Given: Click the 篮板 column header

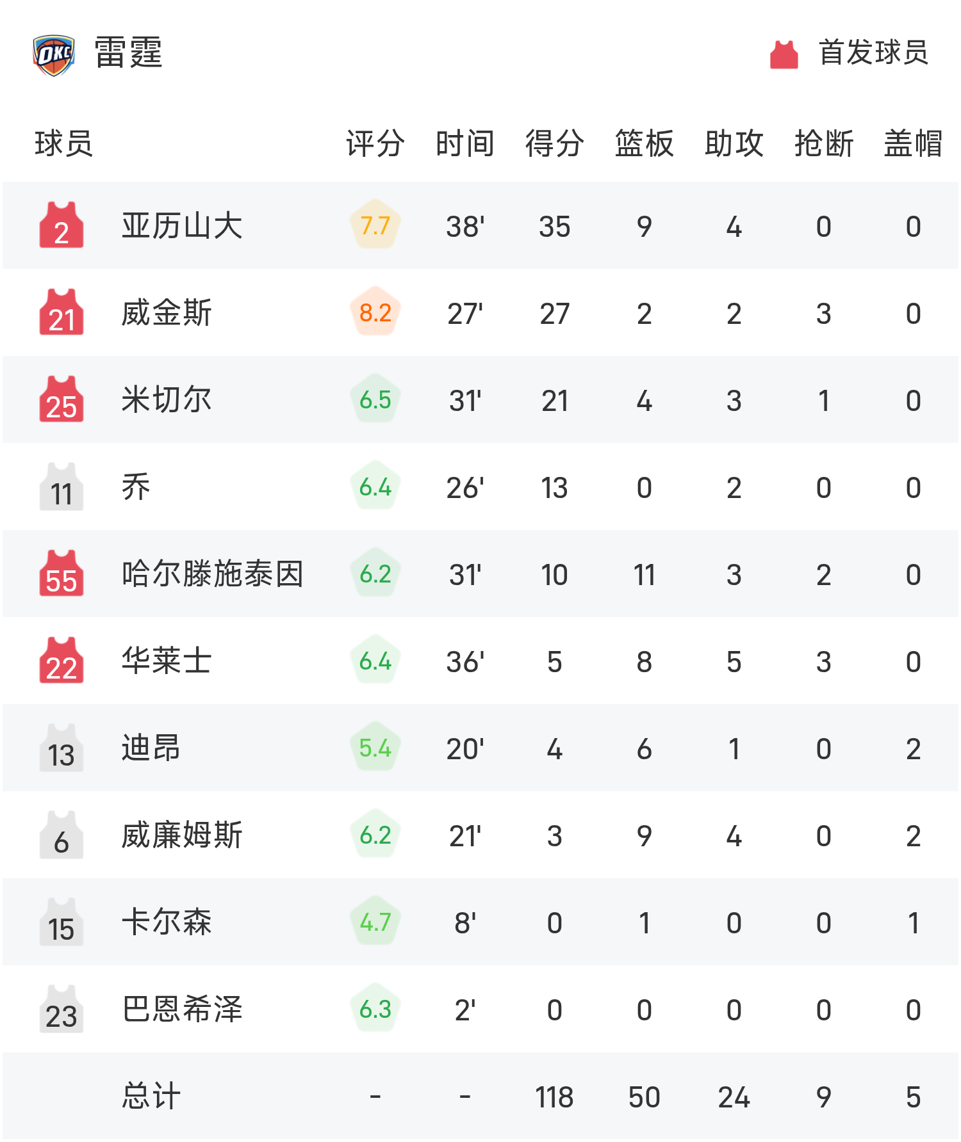Looking at the screenshot, I should [x=644, y=143].
